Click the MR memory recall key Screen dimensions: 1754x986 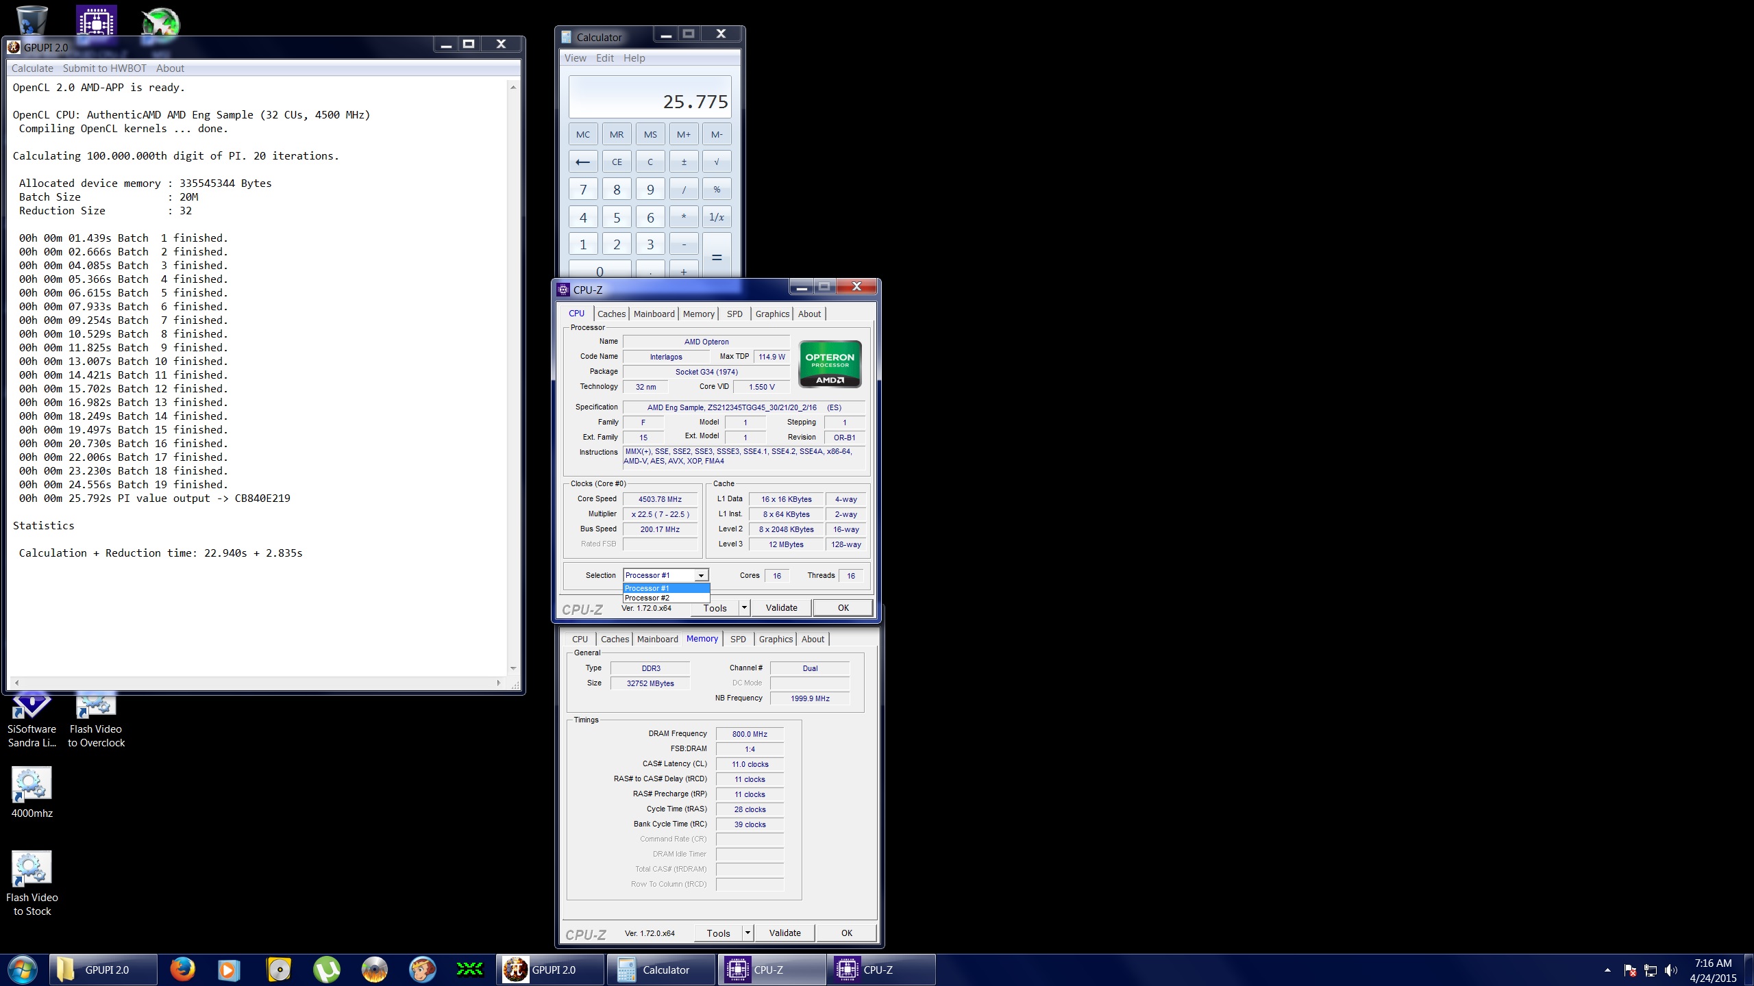point(617,134)
